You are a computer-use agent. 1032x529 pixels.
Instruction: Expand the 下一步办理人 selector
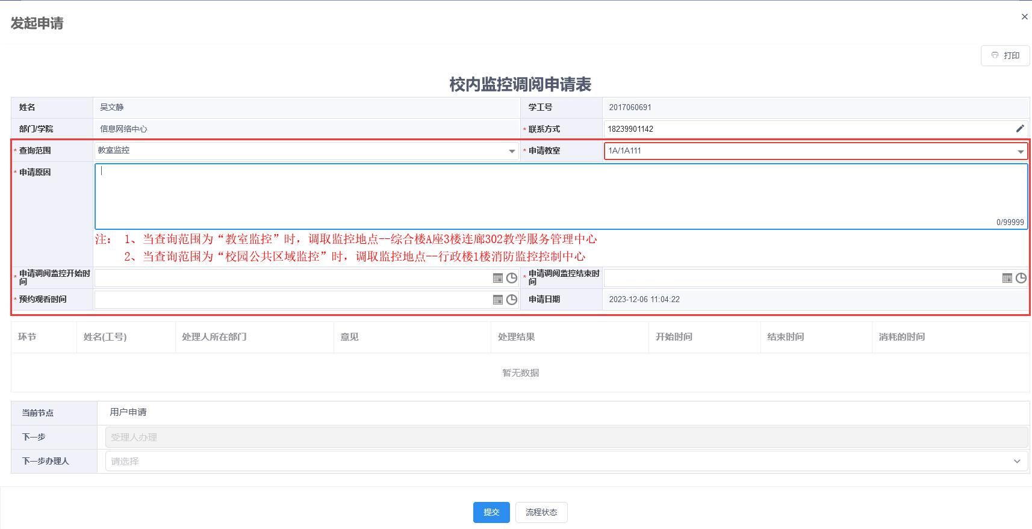[x=1017, y=462]
